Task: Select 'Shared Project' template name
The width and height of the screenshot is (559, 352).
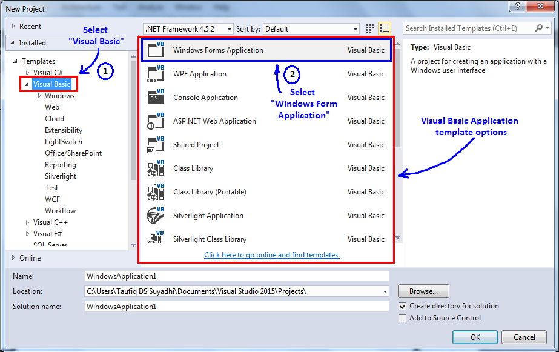Action: point(196,144)
